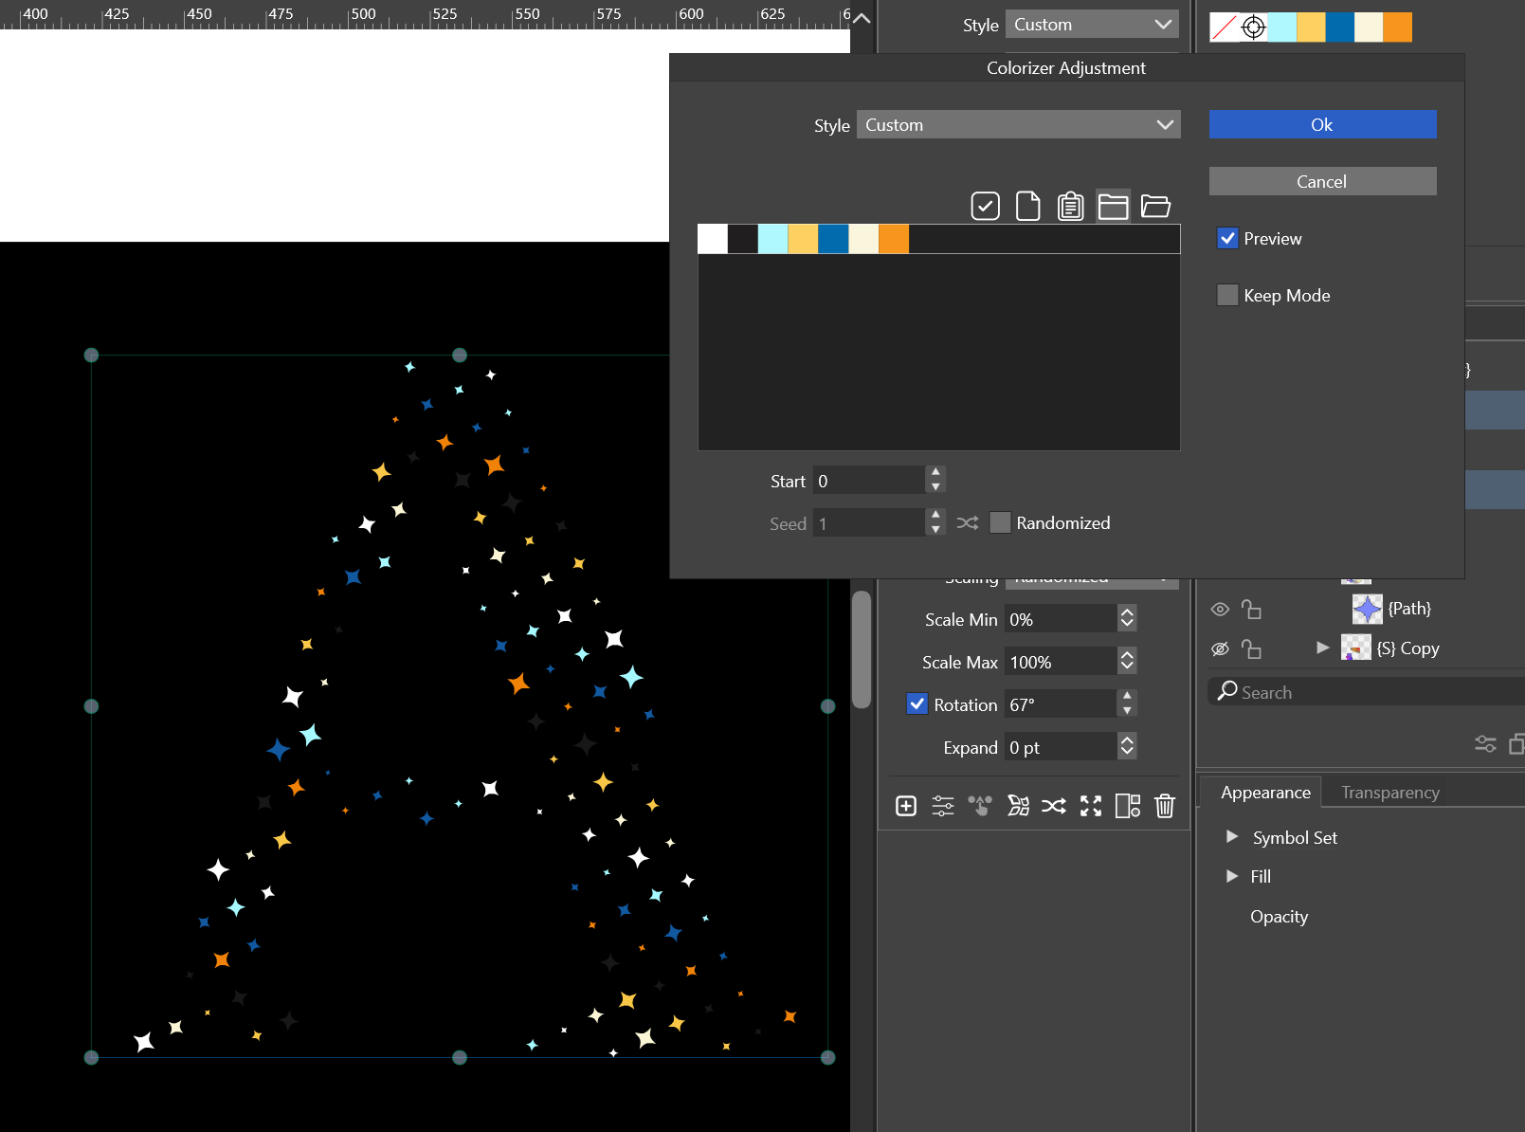Click the warped grid distort icon
1525x1132 pixels.
point(1018,806)
